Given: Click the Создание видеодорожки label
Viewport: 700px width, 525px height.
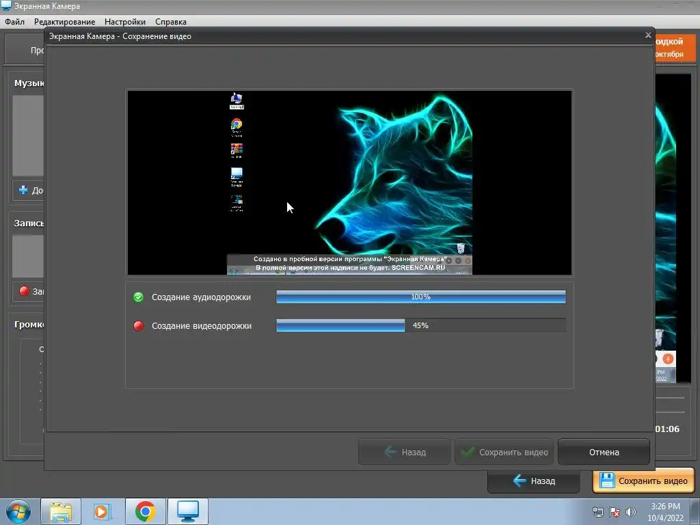Looking at the screenshot, I should point(202,326).
